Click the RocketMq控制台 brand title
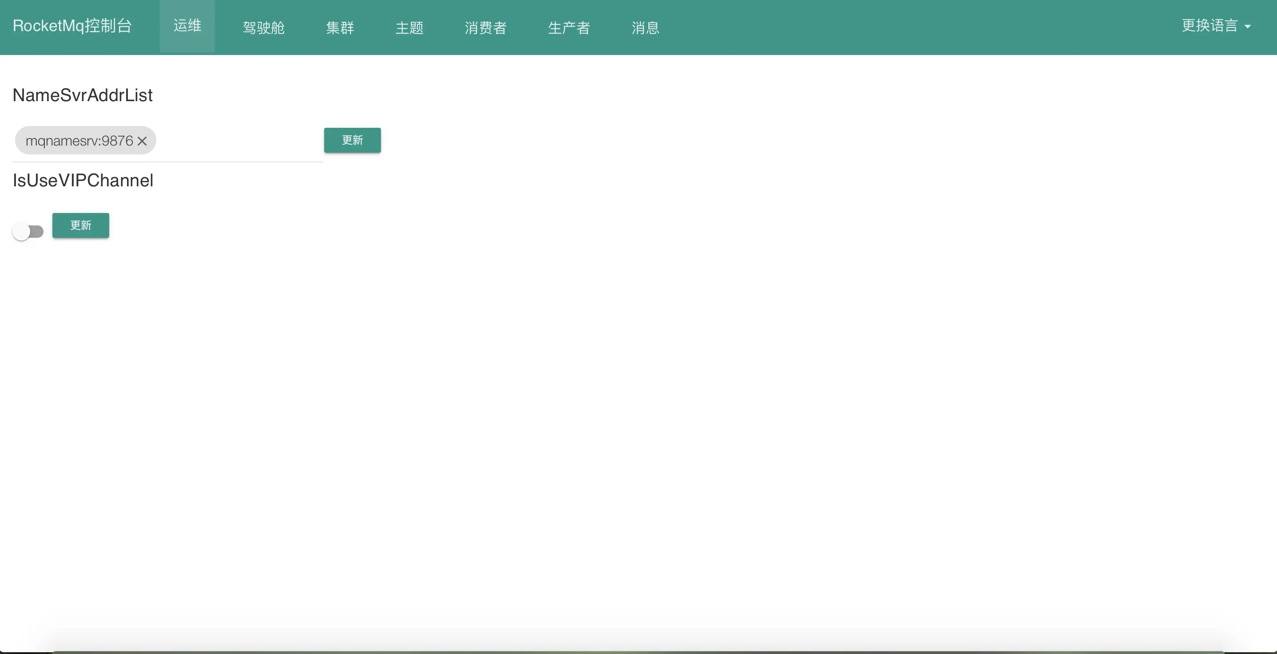 tap(72, 26)
